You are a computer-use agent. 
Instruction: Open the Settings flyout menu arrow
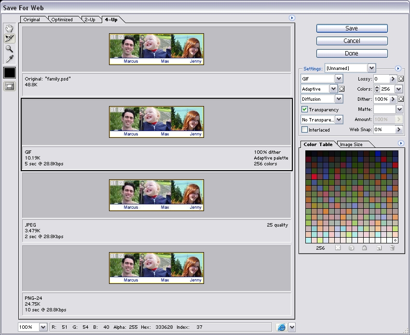tap(398, 68)
